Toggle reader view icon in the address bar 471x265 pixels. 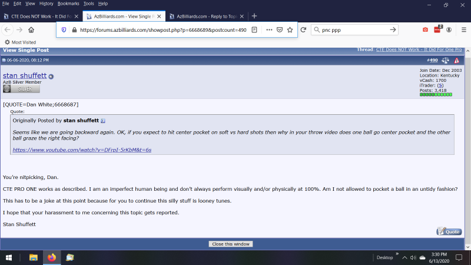254,29
